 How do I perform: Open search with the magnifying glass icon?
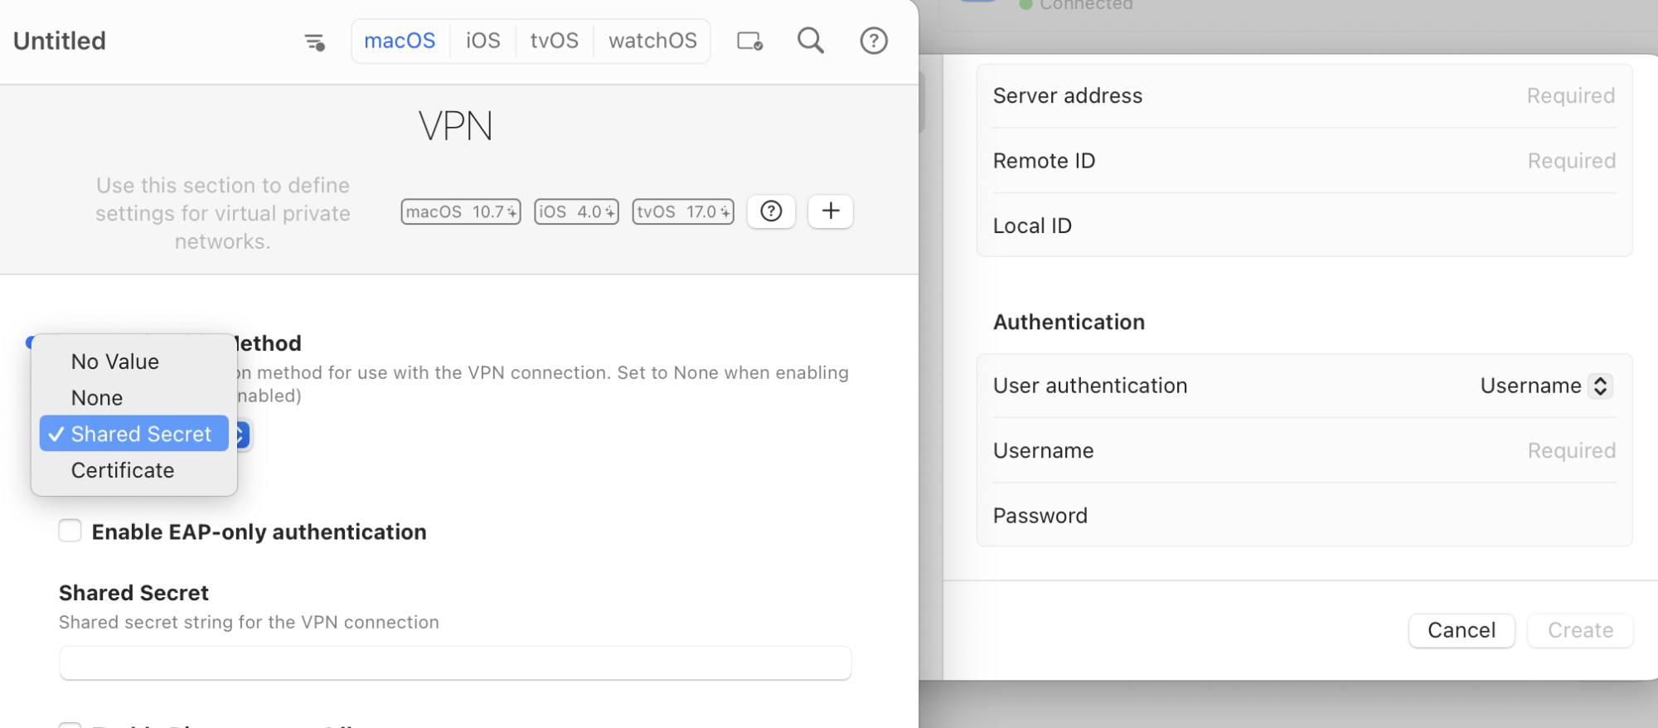810,41
